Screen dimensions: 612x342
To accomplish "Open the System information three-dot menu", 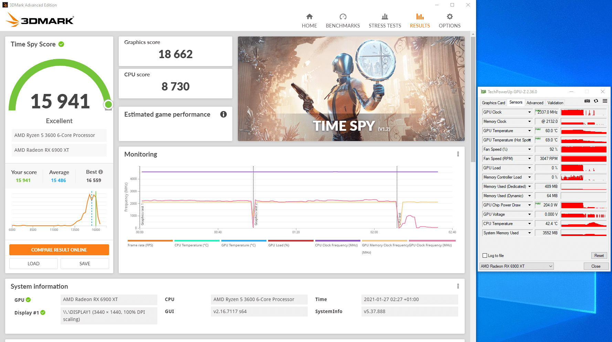I will [x=458, y=286].
